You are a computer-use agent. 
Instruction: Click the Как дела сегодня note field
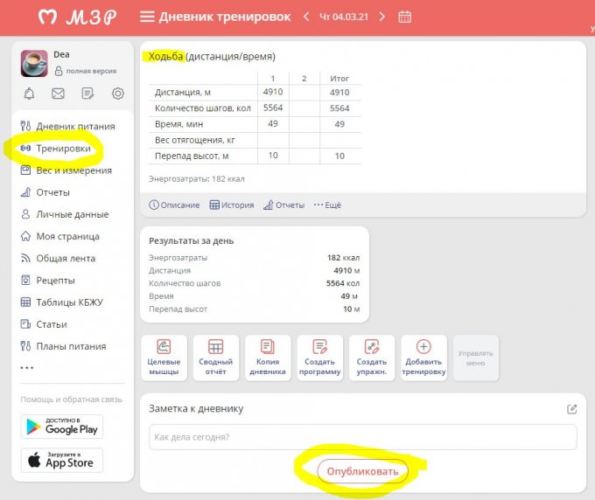tap(362, 437)
